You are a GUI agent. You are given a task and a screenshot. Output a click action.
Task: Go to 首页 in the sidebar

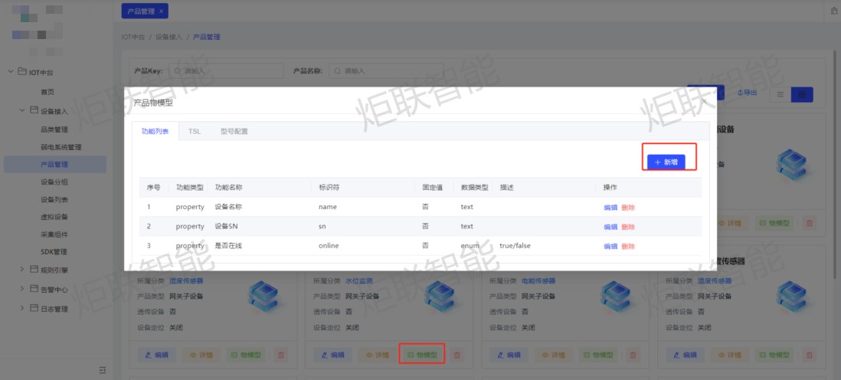[47, 92]
